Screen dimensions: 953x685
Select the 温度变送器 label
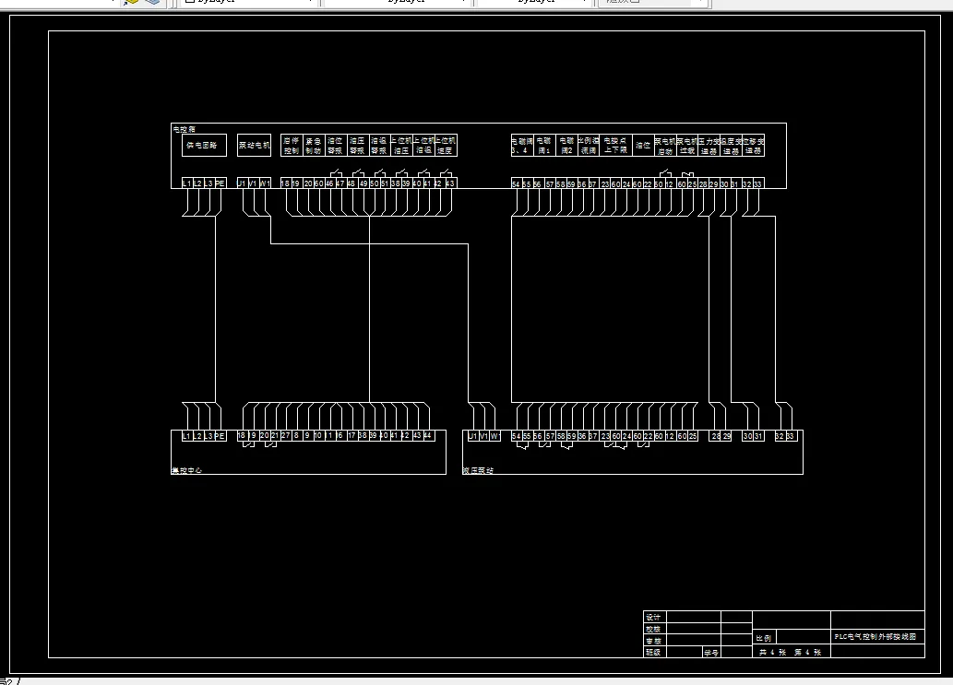[732, 145]
